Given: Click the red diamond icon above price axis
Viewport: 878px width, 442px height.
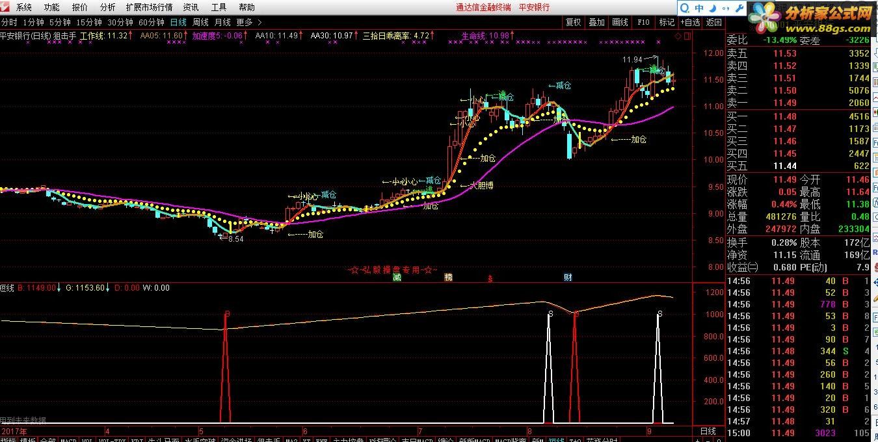Looking at the screenshot, I should coord(678,36).
